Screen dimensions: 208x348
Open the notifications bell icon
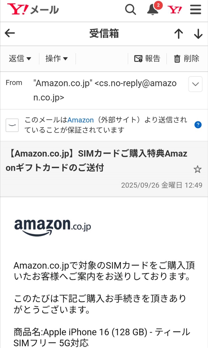click(153, 10)
